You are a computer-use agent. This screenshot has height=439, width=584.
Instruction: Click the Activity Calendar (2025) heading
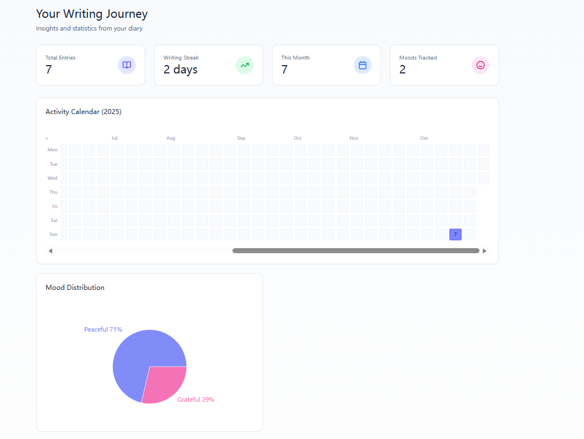pos(83,112)
